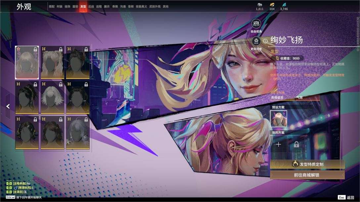
Task: Click the lock icon on the first hairstyle
Action: coord(35,49)
